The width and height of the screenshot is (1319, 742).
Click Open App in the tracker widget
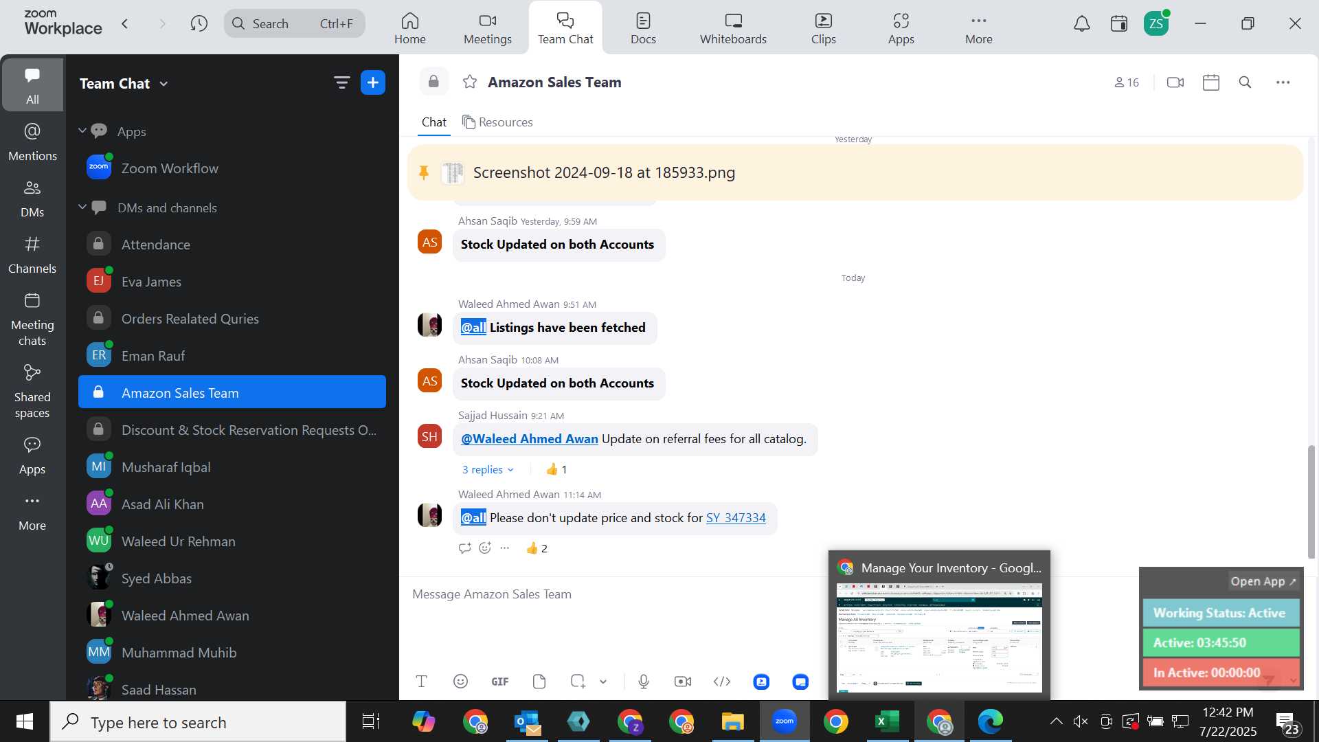(1263, 581)
